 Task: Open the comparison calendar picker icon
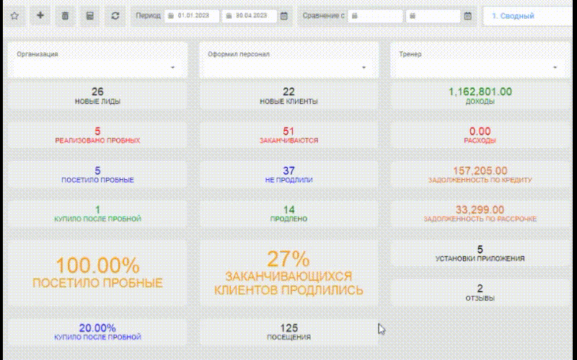[467, 16]
